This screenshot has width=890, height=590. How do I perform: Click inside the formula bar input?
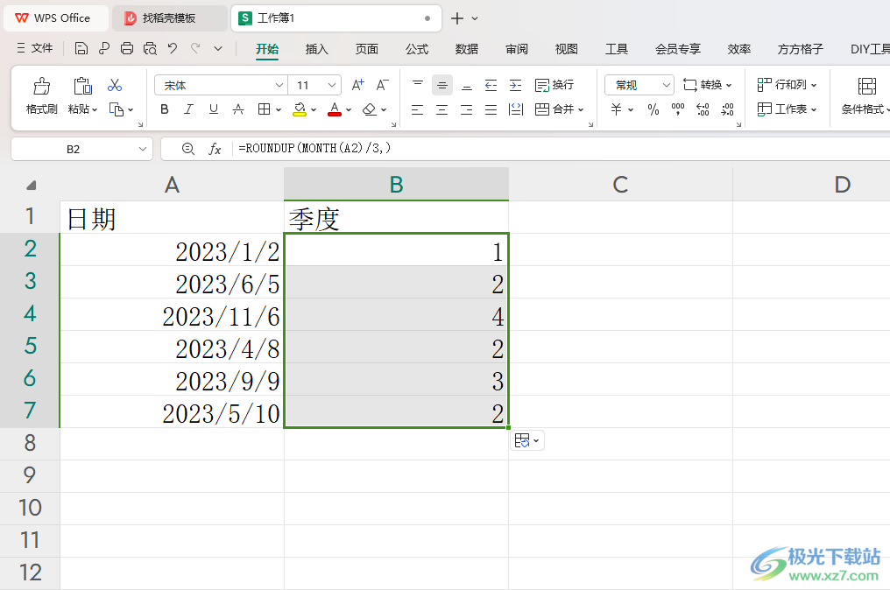pos(562,149)
